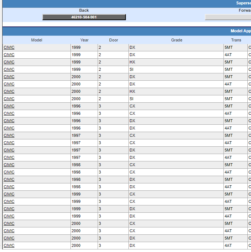Select CIVIC link for 1999 3-door CX 4AT
The image size is (251, 252).
[9, 201]
